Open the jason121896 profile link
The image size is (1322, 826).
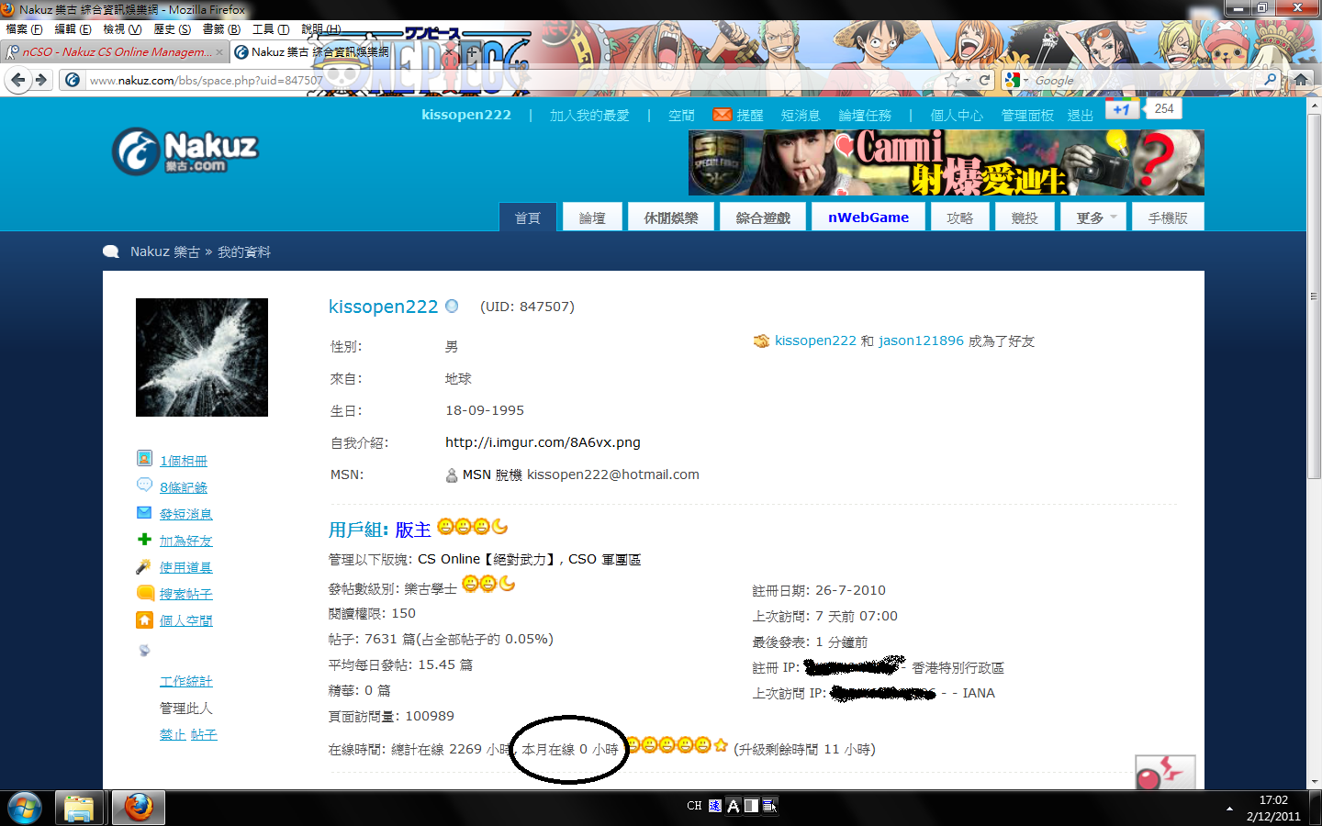[921, 340]
